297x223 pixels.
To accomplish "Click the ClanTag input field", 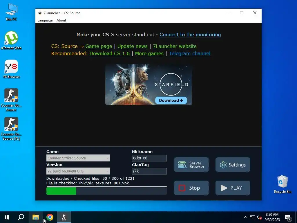I will click(149, 171).
